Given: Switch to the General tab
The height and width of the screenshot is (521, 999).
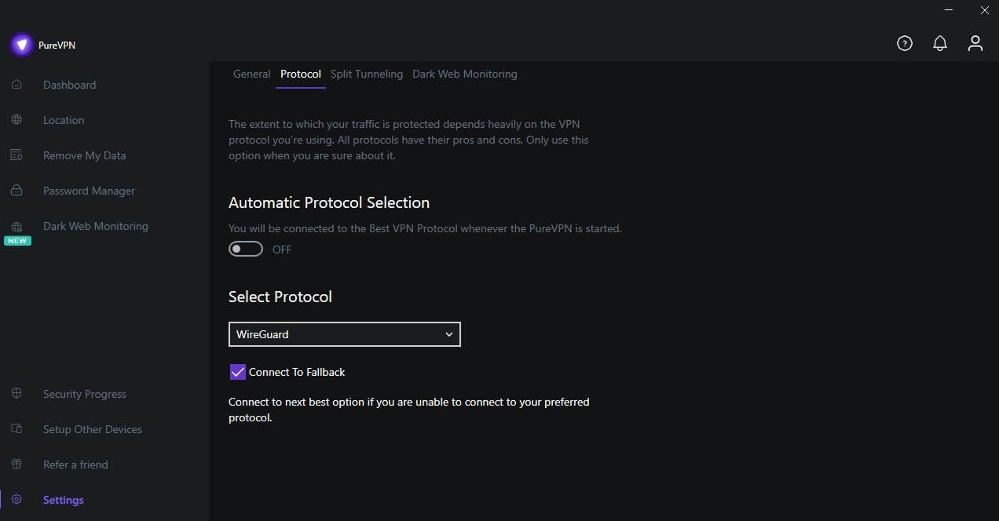Looking at the screenshot, I should (x=251, y=74).
